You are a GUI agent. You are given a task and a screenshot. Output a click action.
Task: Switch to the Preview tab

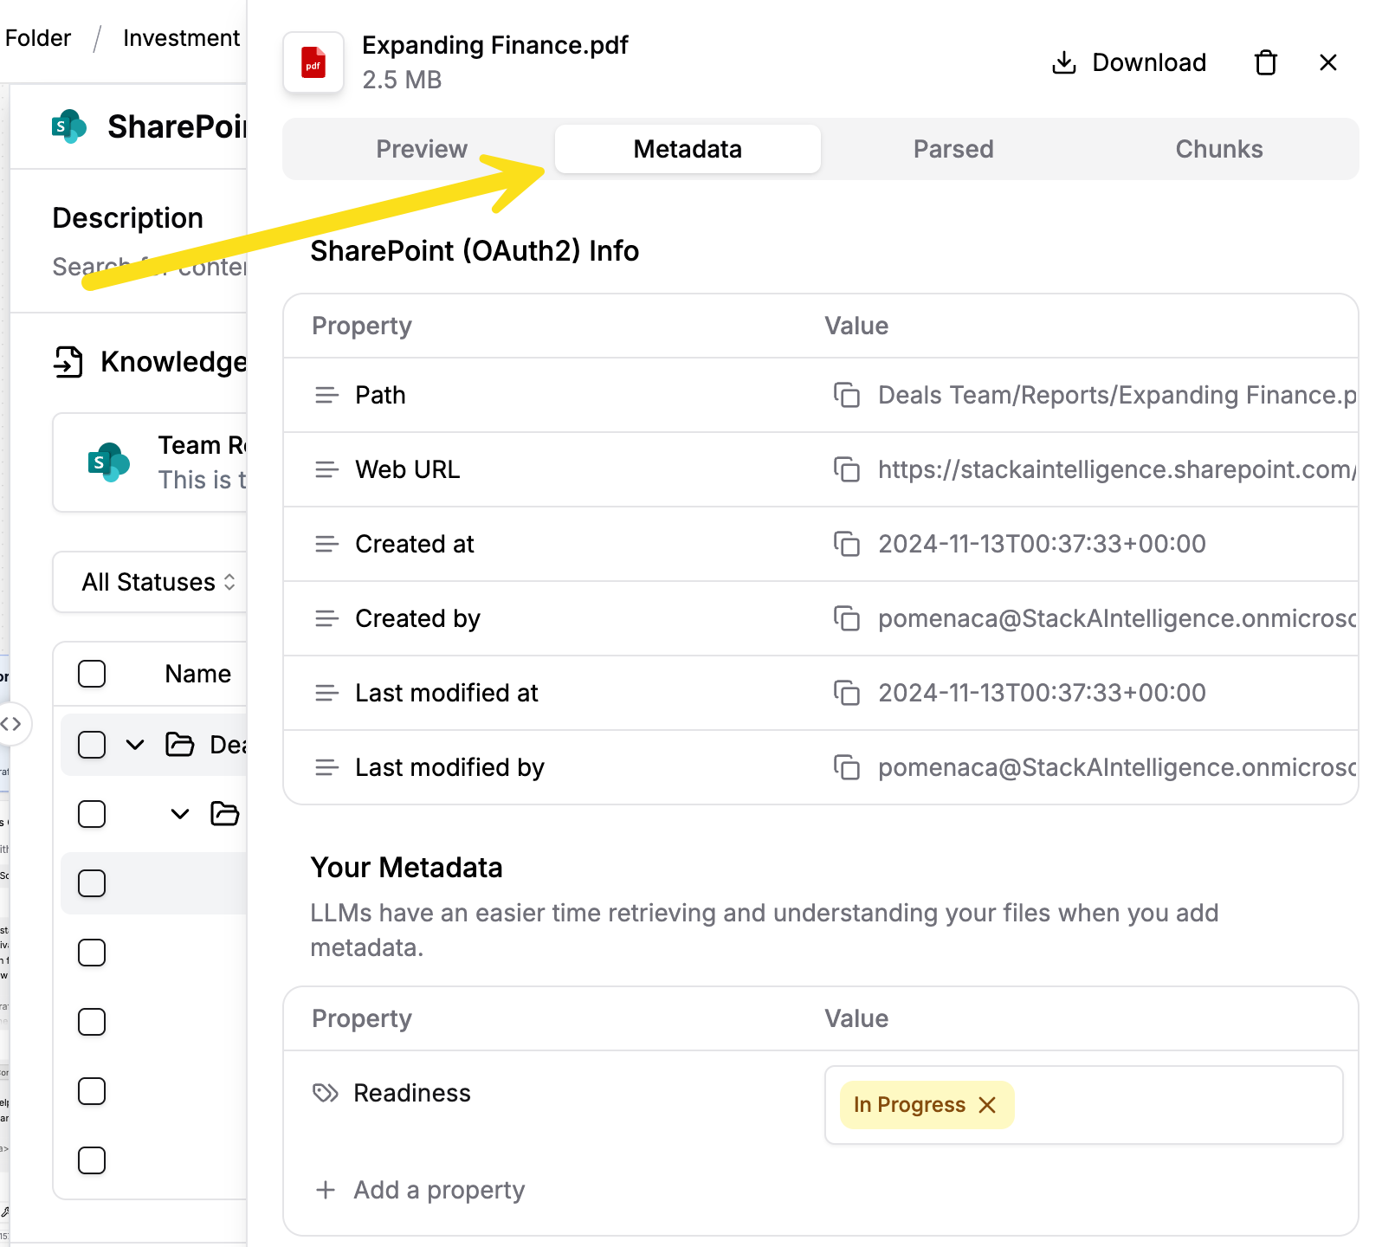422,149
